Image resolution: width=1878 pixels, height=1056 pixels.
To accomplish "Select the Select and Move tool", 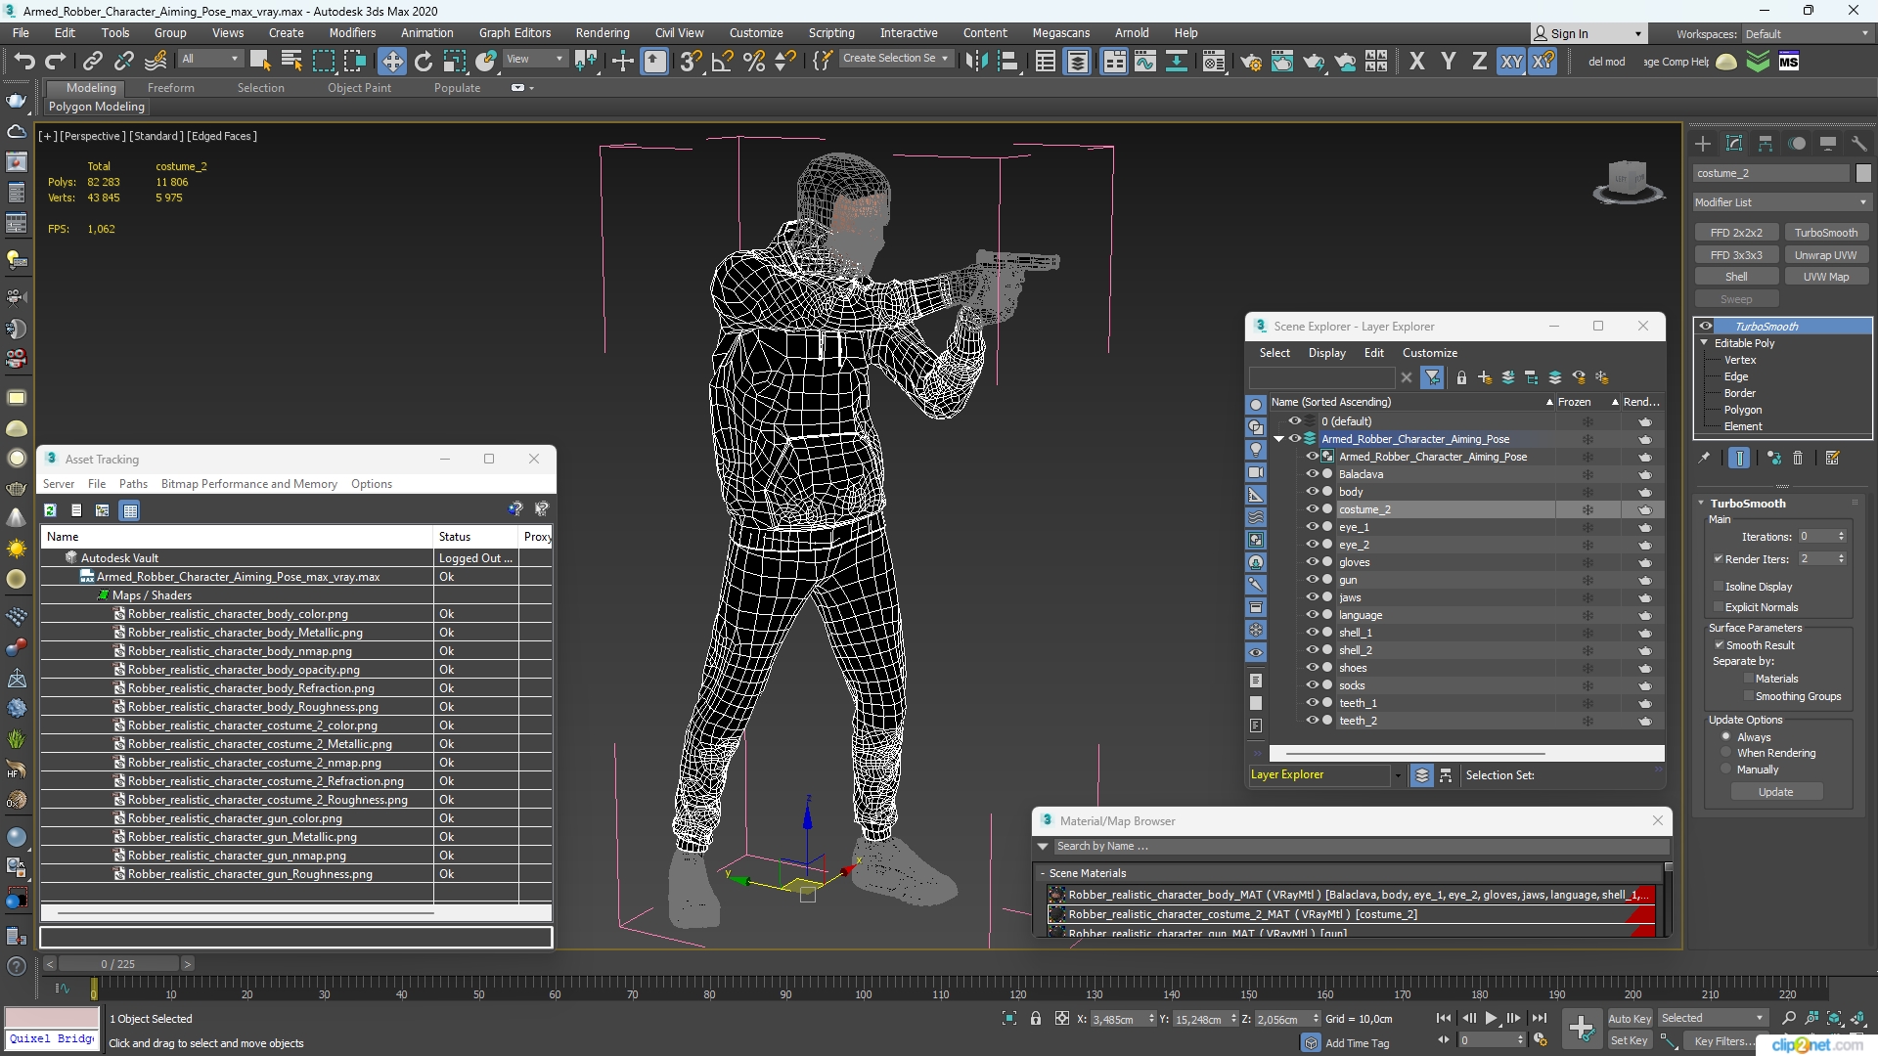I will 391,62.
